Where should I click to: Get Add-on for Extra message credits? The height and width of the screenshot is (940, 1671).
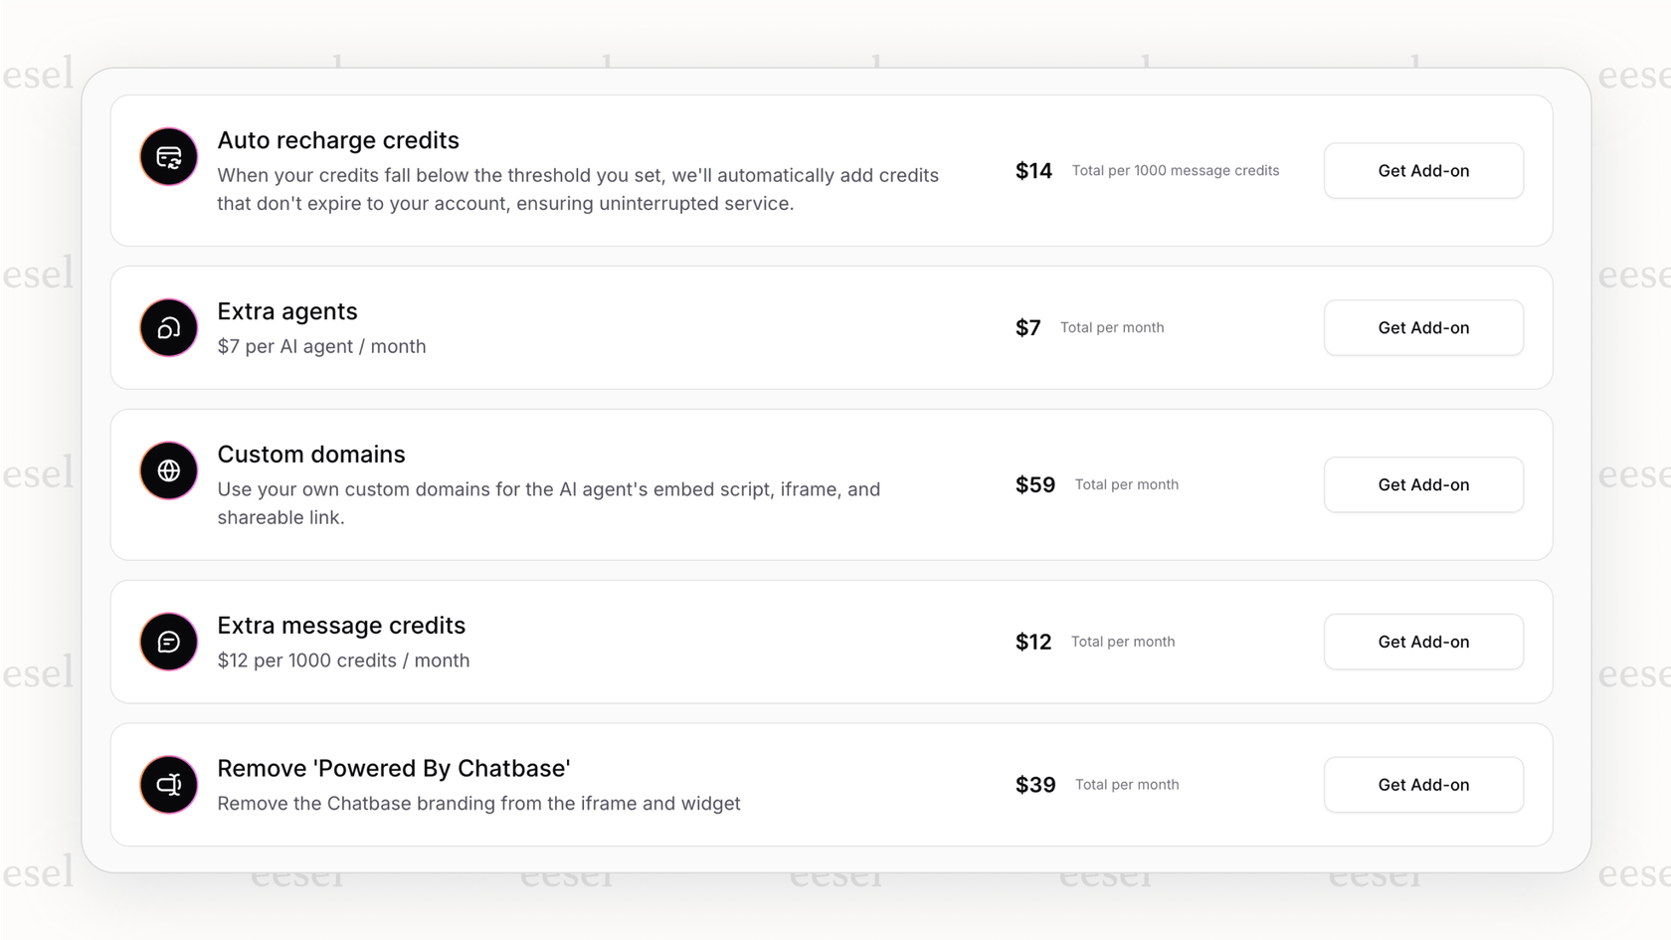pos(1423,642)
